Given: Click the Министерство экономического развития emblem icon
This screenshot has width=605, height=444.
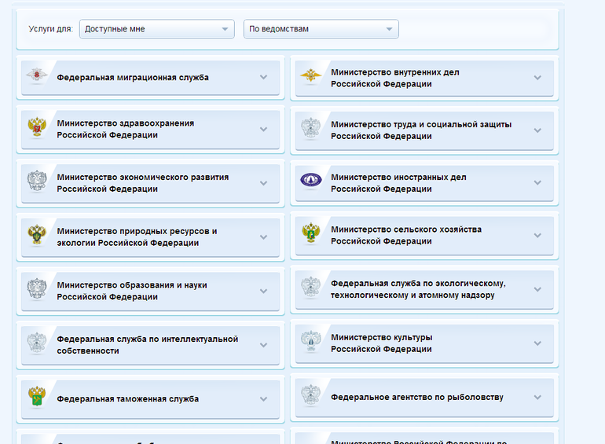Looking at the screenshot, I should 37,182.
